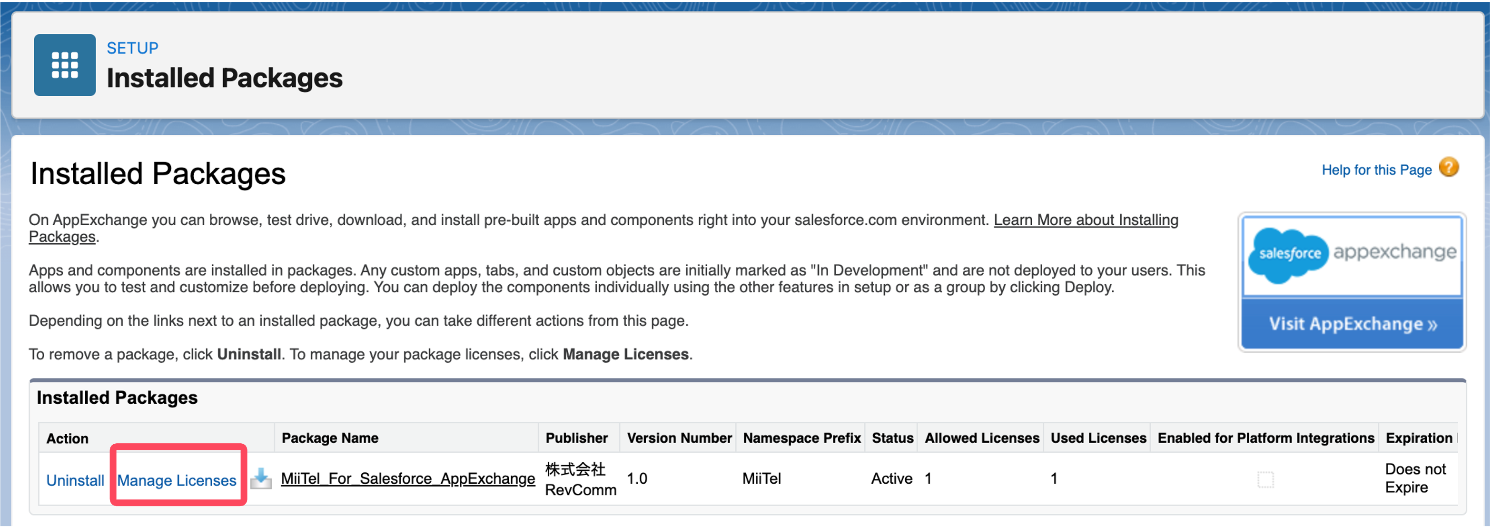Click the Setup app grid icon

(x=64, y=65)
